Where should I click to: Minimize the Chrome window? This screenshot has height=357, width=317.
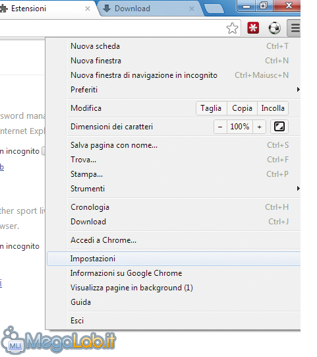[x=246, y=6]
